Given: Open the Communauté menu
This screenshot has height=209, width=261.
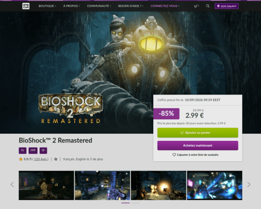Looking at the screenshot, I should 99,6.
